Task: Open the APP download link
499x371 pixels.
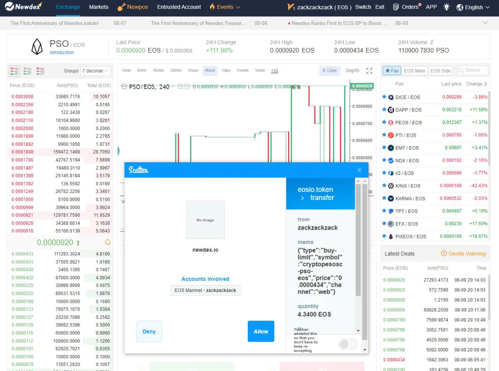Action: pos(431,7)
